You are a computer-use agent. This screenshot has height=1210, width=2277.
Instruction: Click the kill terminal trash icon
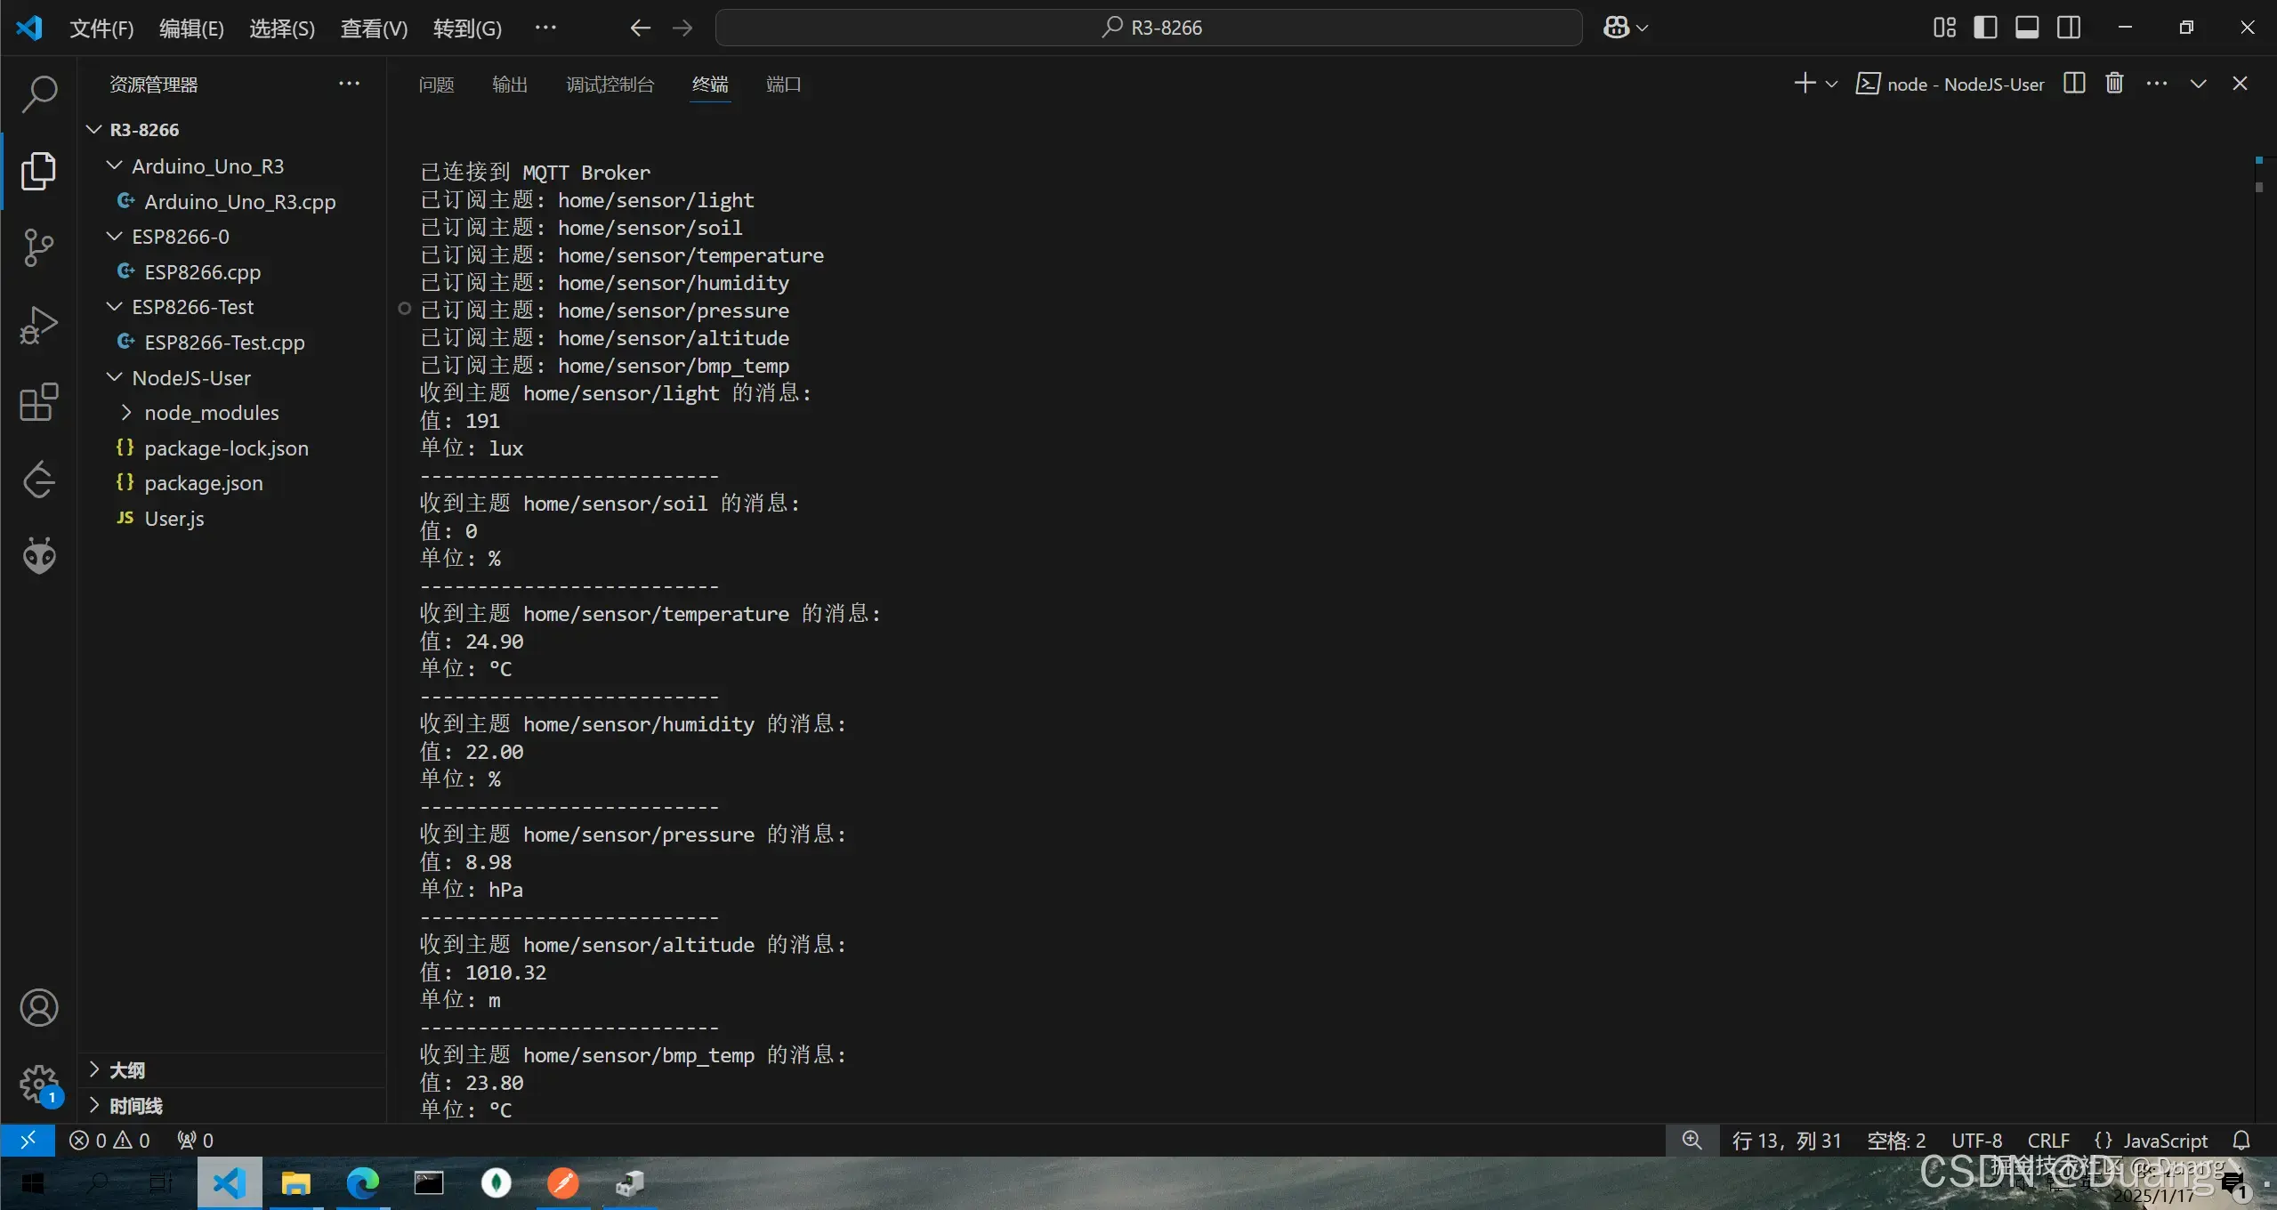[x=2114, y=84]
